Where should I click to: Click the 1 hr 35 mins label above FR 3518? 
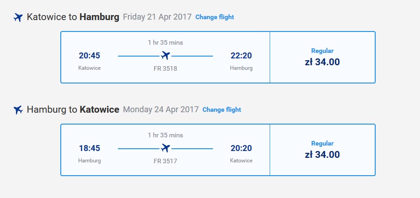pos(165,42)
